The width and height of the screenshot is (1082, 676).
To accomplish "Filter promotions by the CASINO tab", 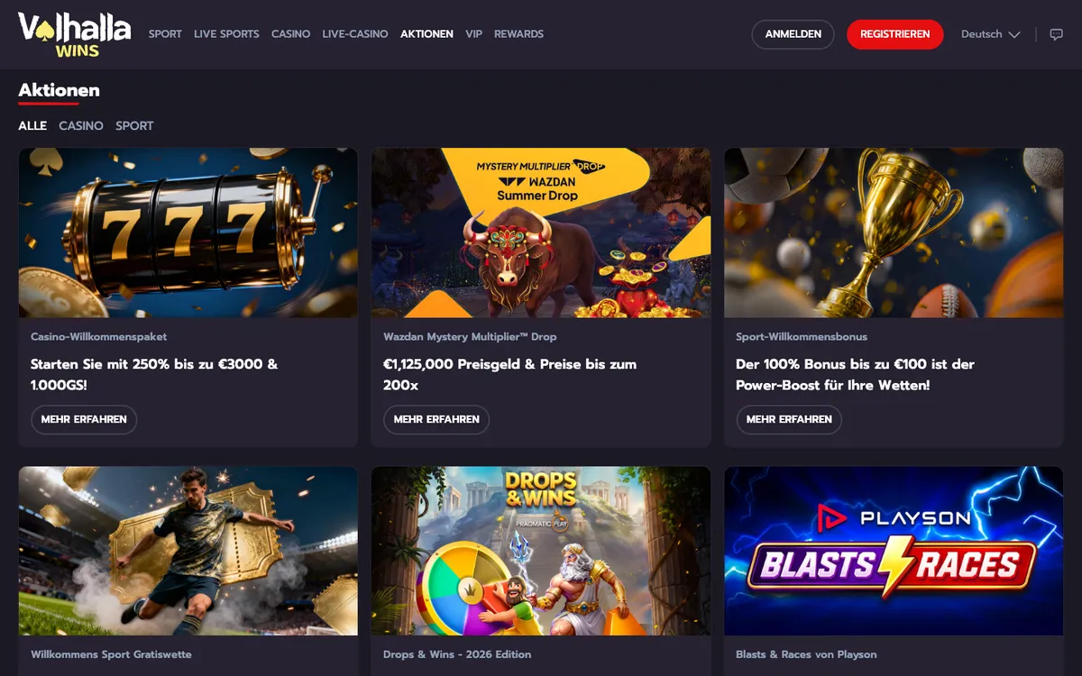I will click(81, 126).
